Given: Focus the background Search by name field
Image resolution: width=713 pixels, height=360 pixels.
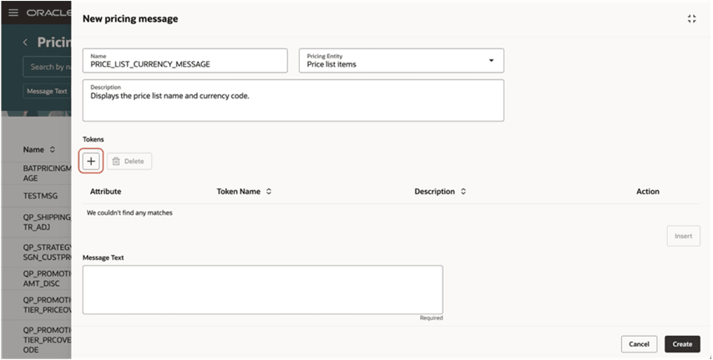Looking at the screenshot, I should pyautogui.click(x=47, y=67).
